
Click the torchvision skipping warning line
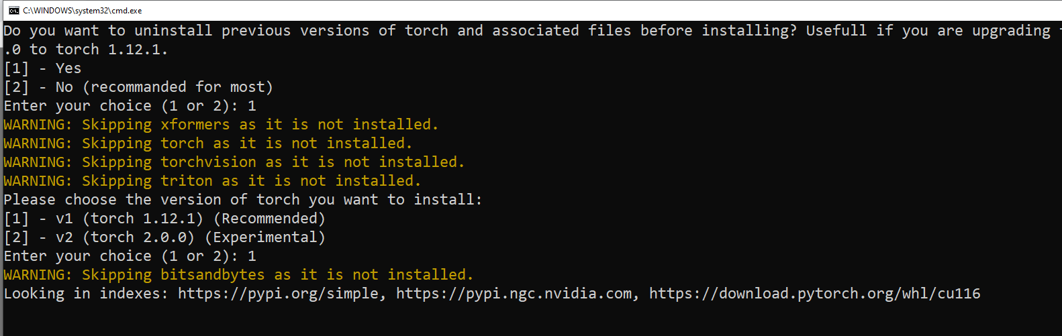pos(234,162)
